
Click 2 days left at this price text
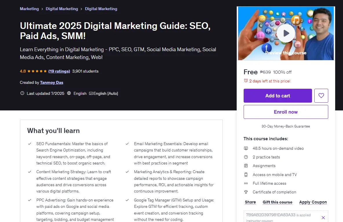pos(270,81)
